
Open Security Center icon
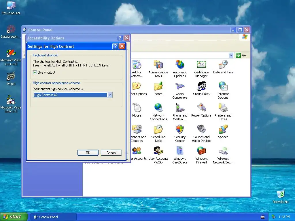[180, 134]
